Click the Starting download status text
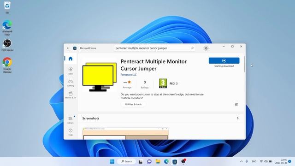The image size is (295, 166). click(x=224, y=66)
